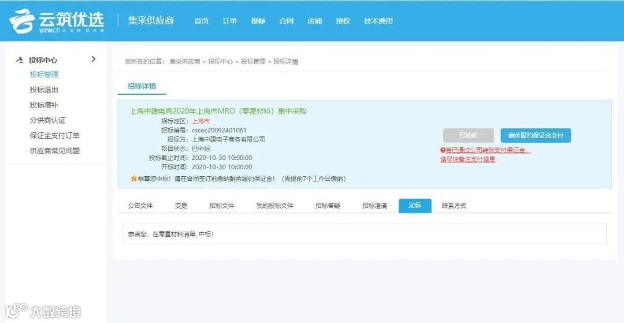Click 投标中心 sidebar heading
624x323 pixels.
coord(43,60)
